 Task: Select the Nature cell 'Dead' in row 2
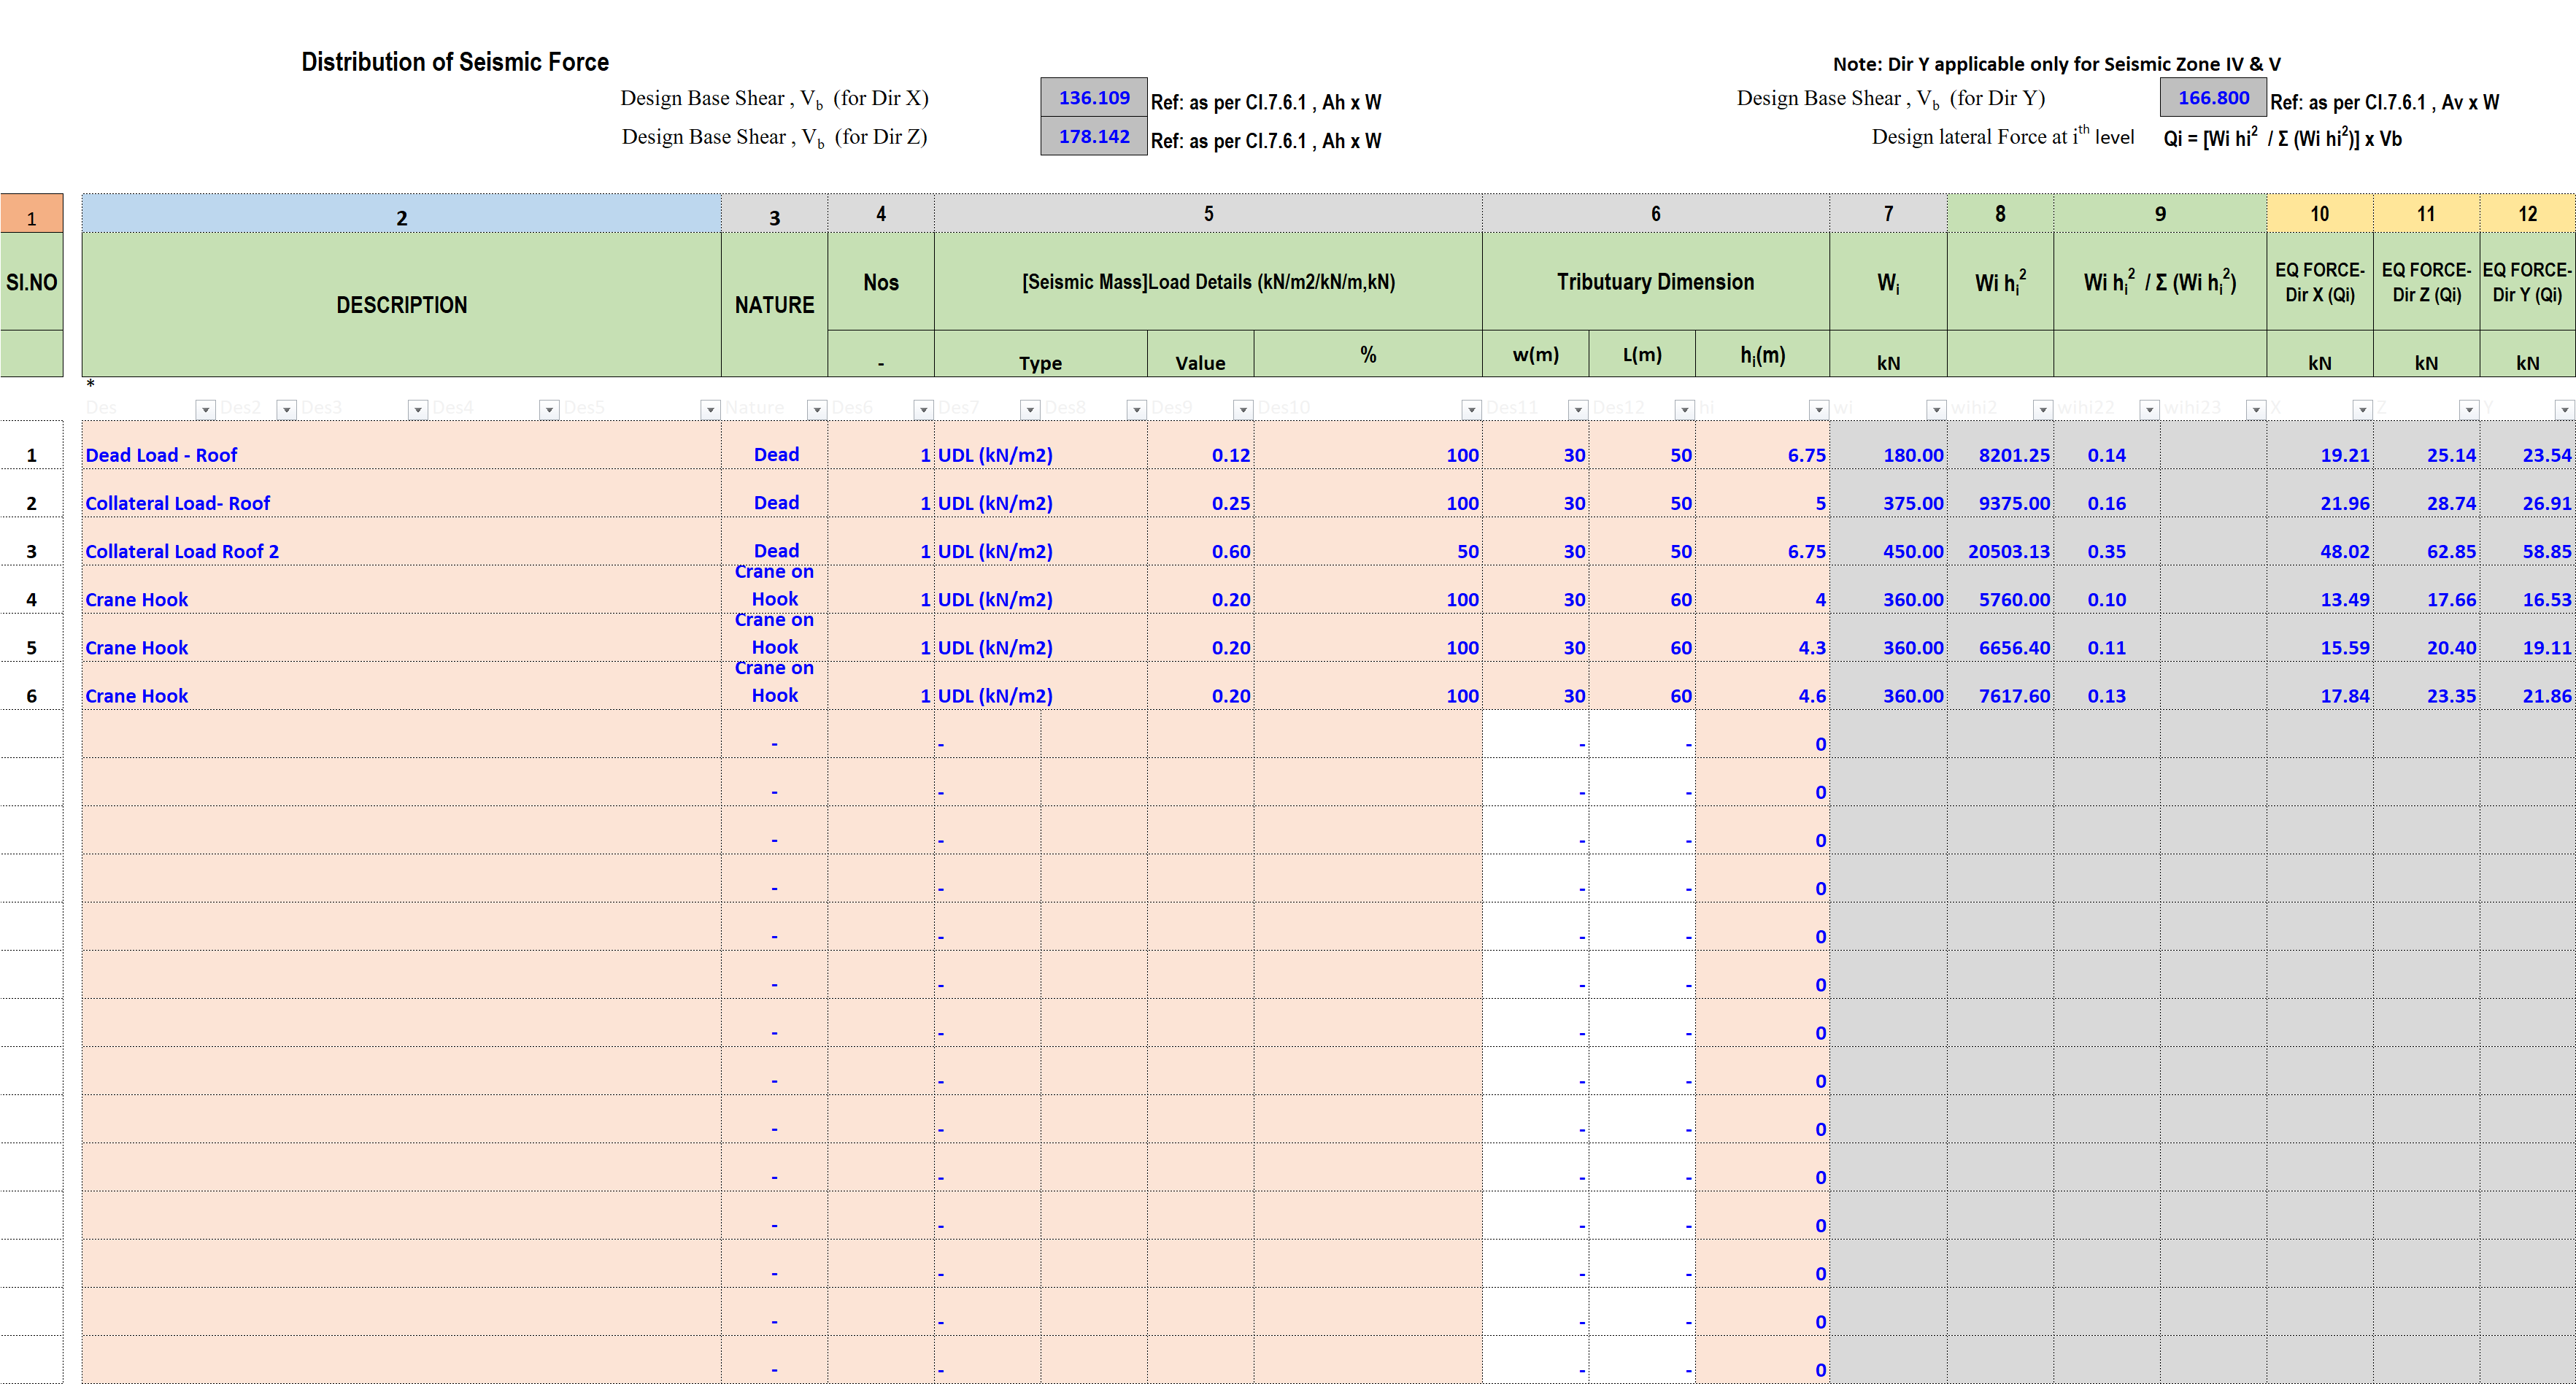click(x=775, y=493)
